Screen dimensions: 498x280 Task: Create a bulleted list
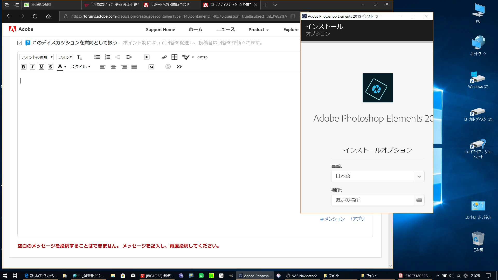coord(97,57)
